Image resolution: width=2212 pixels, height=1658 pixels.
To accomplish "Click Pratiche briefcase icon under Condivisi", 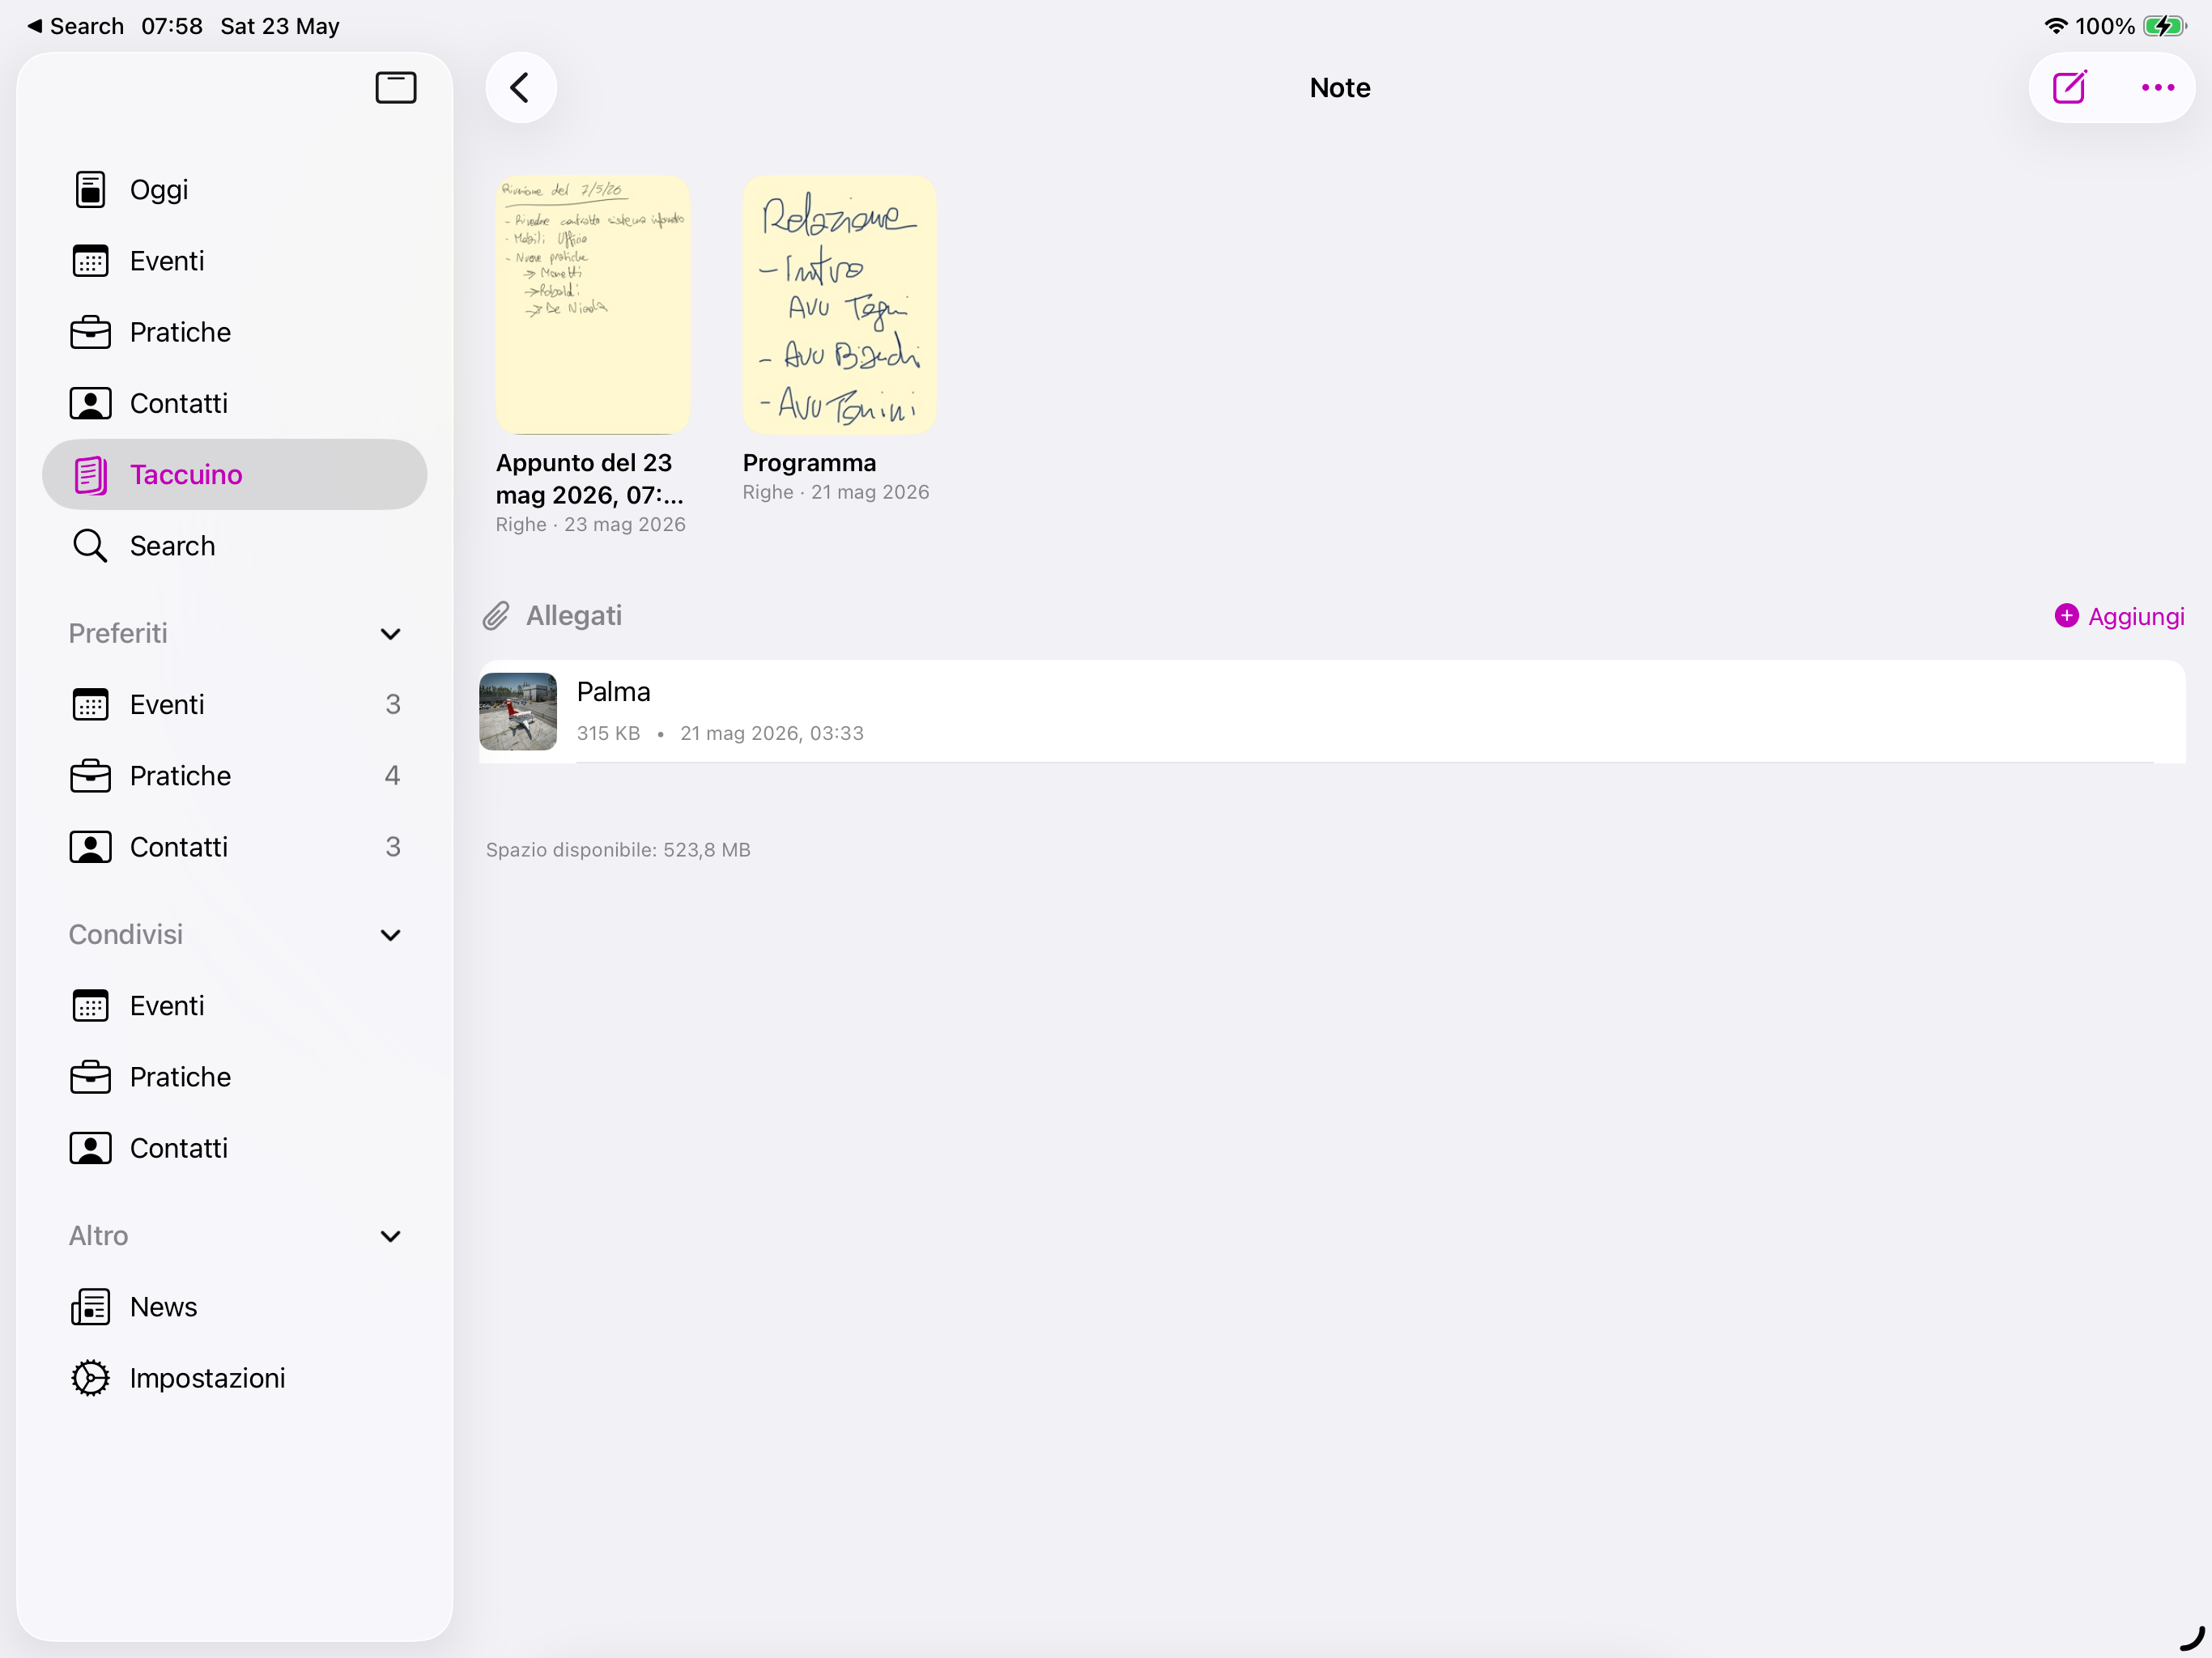I will pyautogui.click(x=90, y=1077).
